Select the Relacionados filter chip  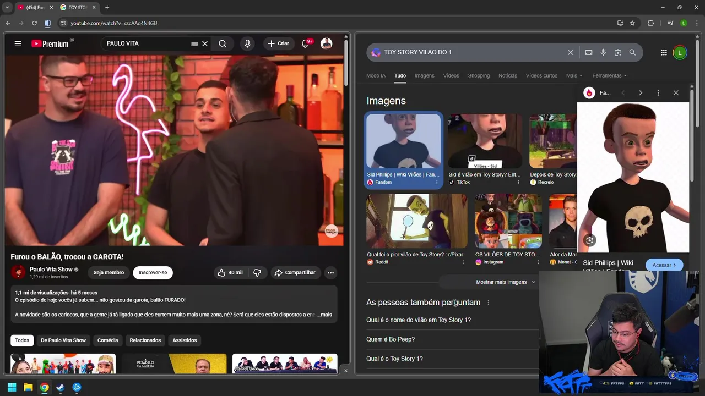click(x=145, y=340)
